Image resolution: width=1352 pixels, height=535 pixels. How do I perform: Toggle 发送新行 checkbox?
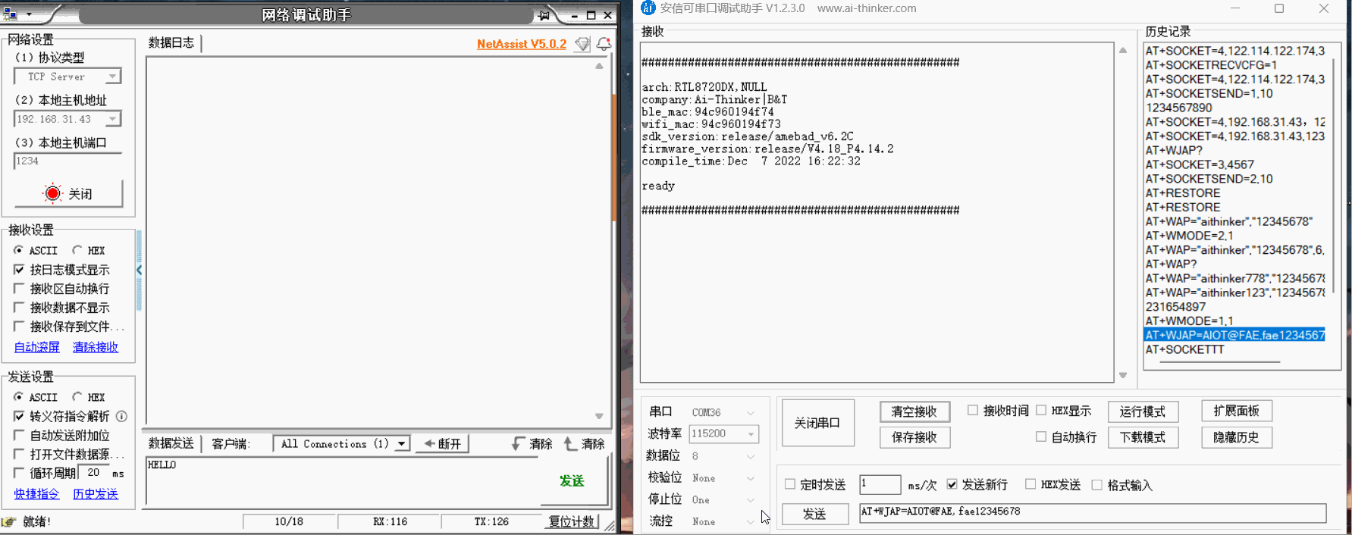pyautogui.click(x=952, y=484)
